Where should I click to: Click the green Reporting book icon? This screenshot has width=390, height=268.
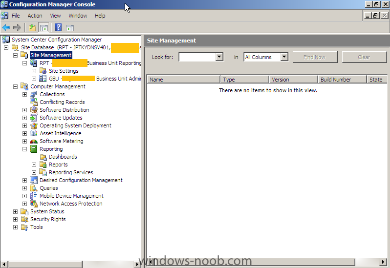pyautogui.click(x=33, y=149)
